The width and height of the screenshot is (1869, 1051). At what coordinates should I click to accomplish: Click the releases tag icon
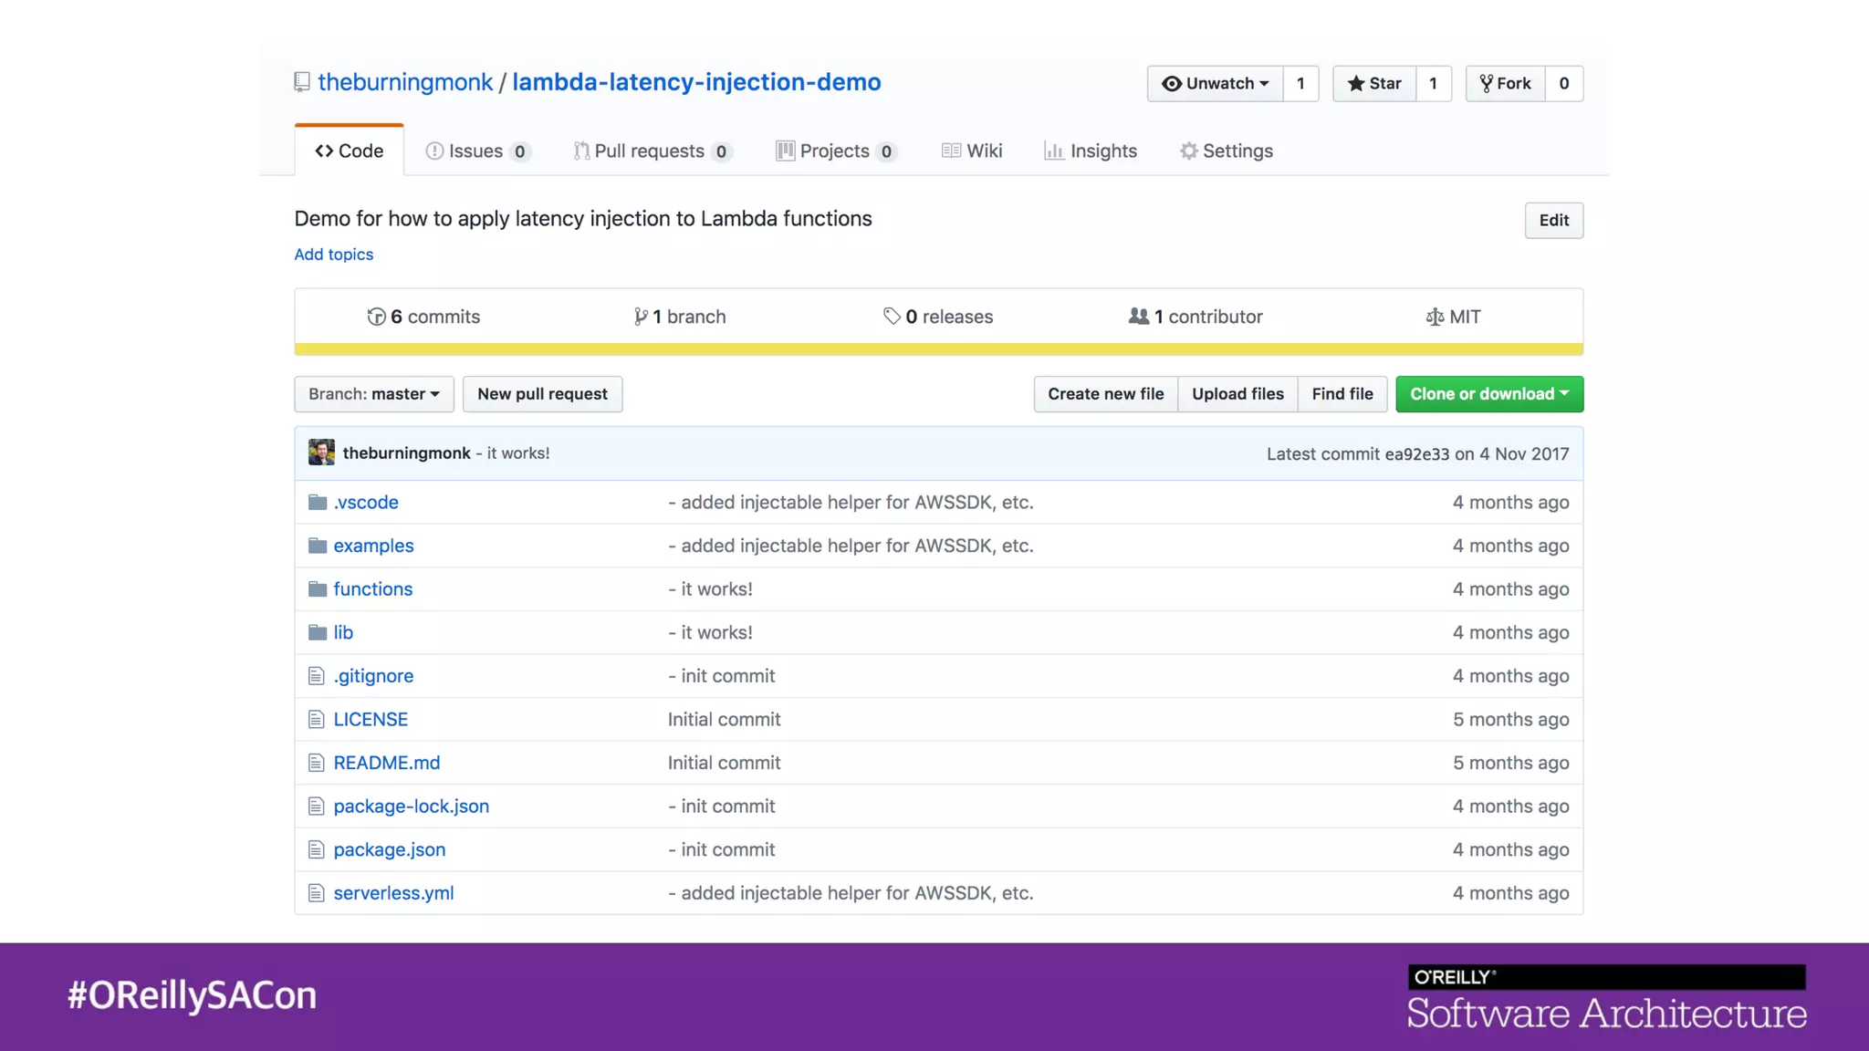click(892, 316)
